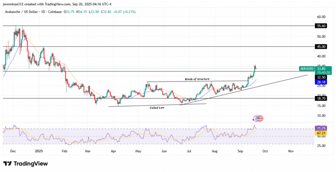Image resolution: width=336 pixels, height=172 pixels.
Task: Click the 50.00 tick in RSI pane
Action: [x=321, y=137]
